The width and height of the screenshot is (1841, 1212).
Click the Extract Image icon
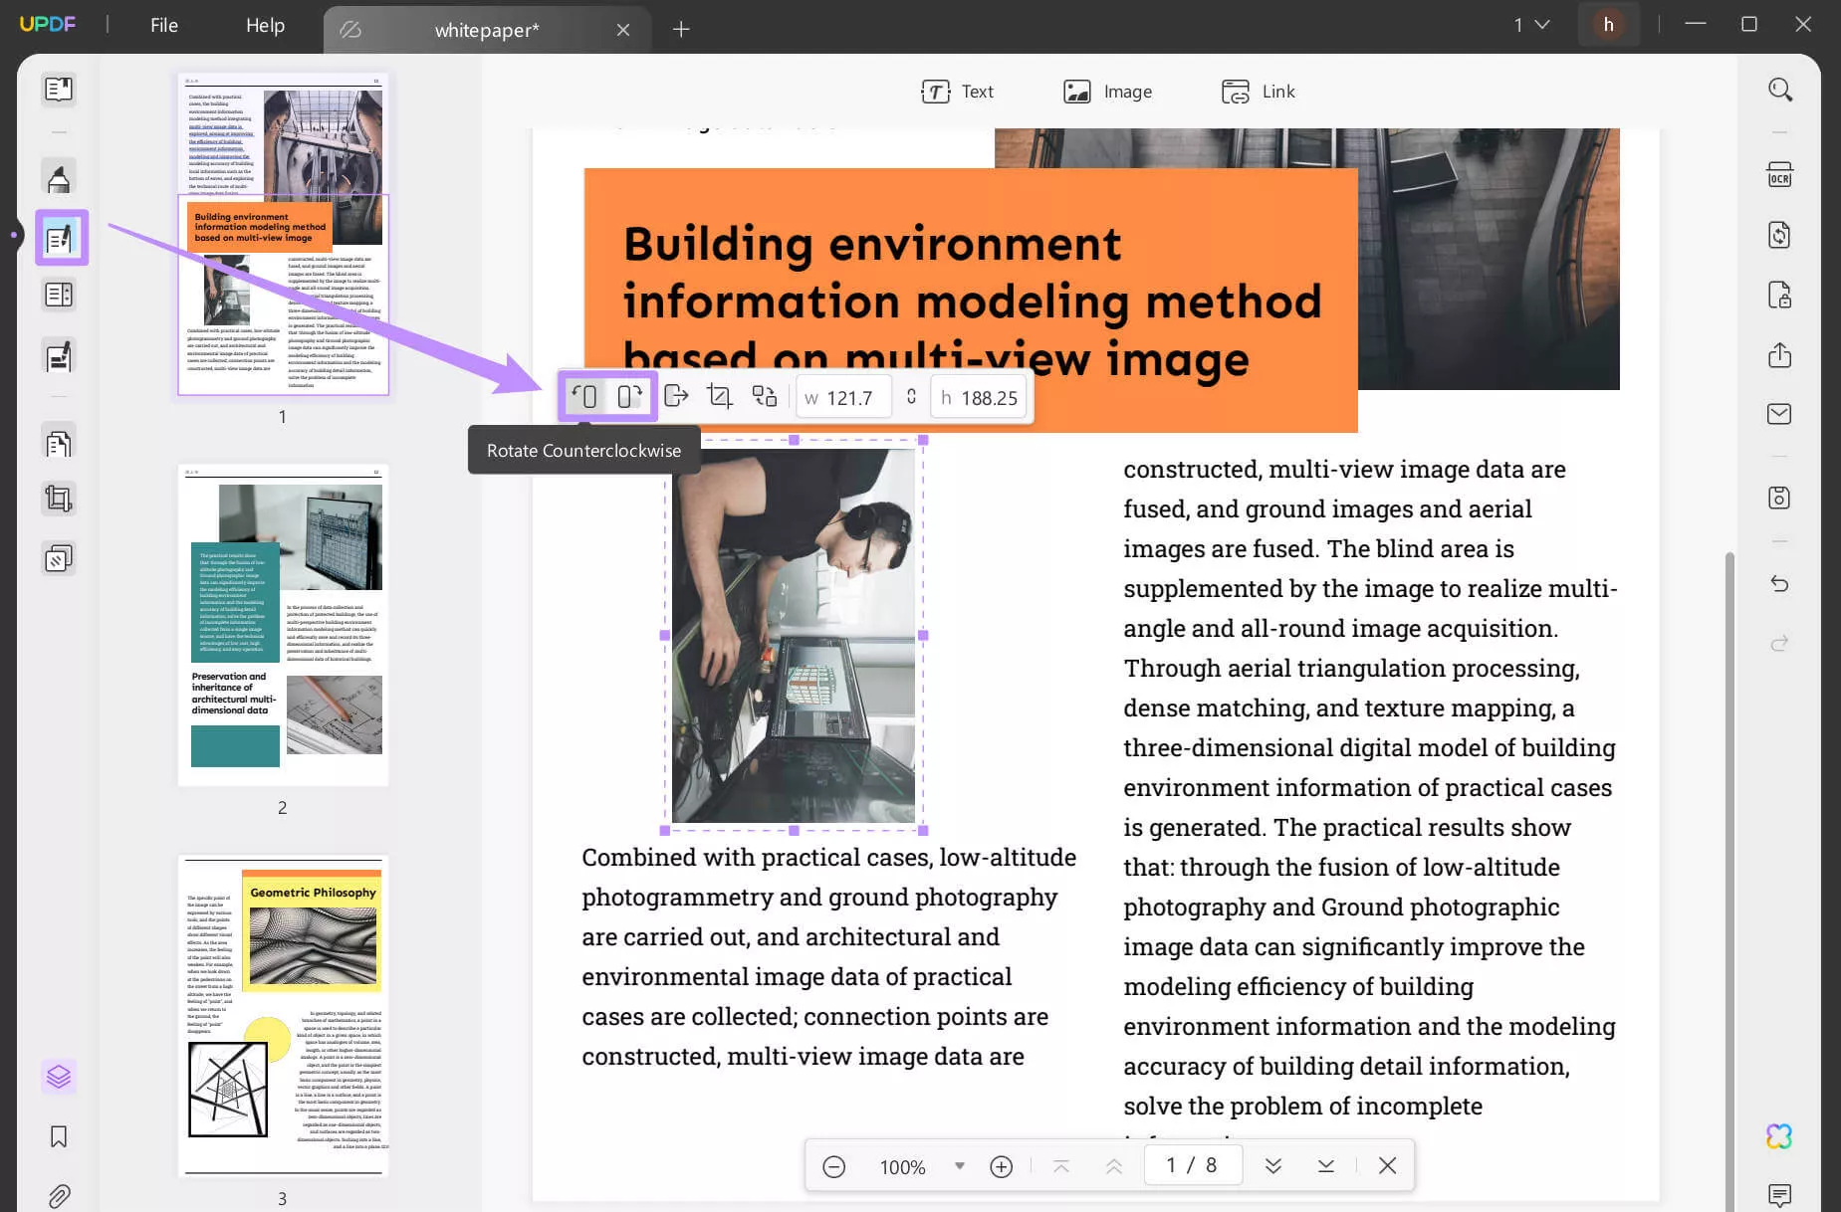[676, 397]
